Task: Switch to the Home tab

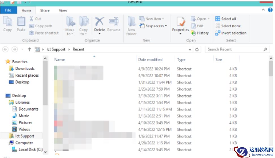Action: 26,10
